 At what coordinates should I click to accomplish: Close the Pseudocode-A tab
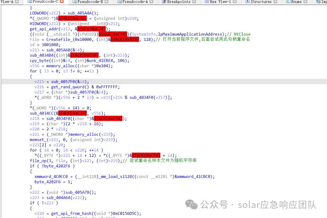click(x=151, y=2)
